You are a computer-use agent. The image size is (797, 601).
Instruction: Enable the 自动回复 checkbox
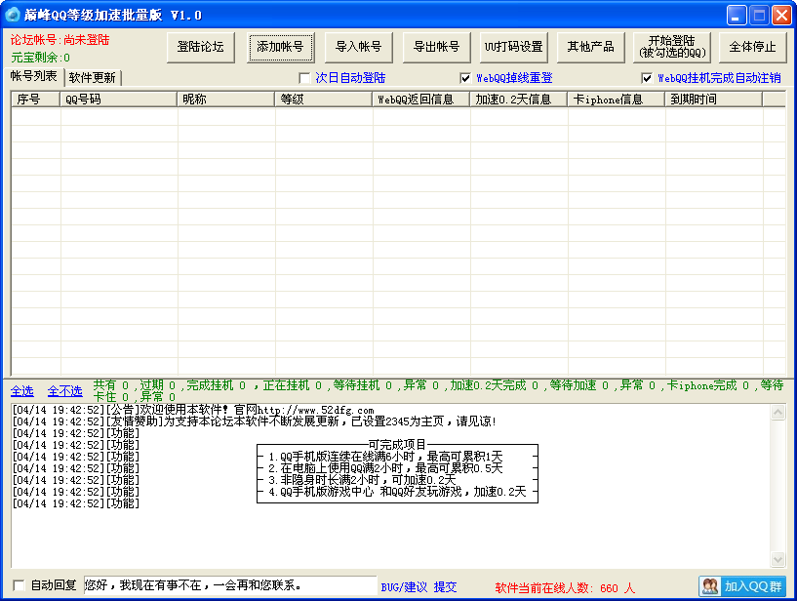pos(19,585)
